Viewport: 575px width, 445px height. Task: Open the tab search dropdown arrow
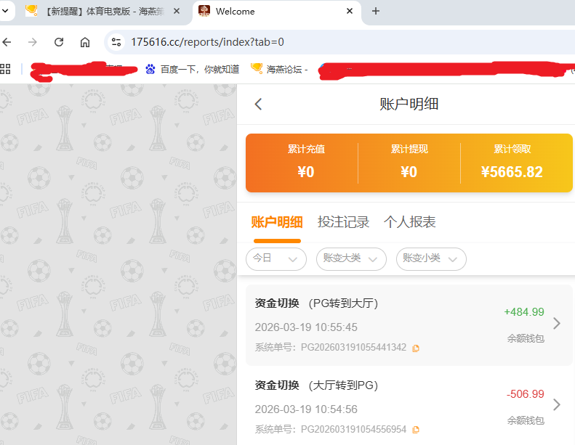tap(5, 11)
